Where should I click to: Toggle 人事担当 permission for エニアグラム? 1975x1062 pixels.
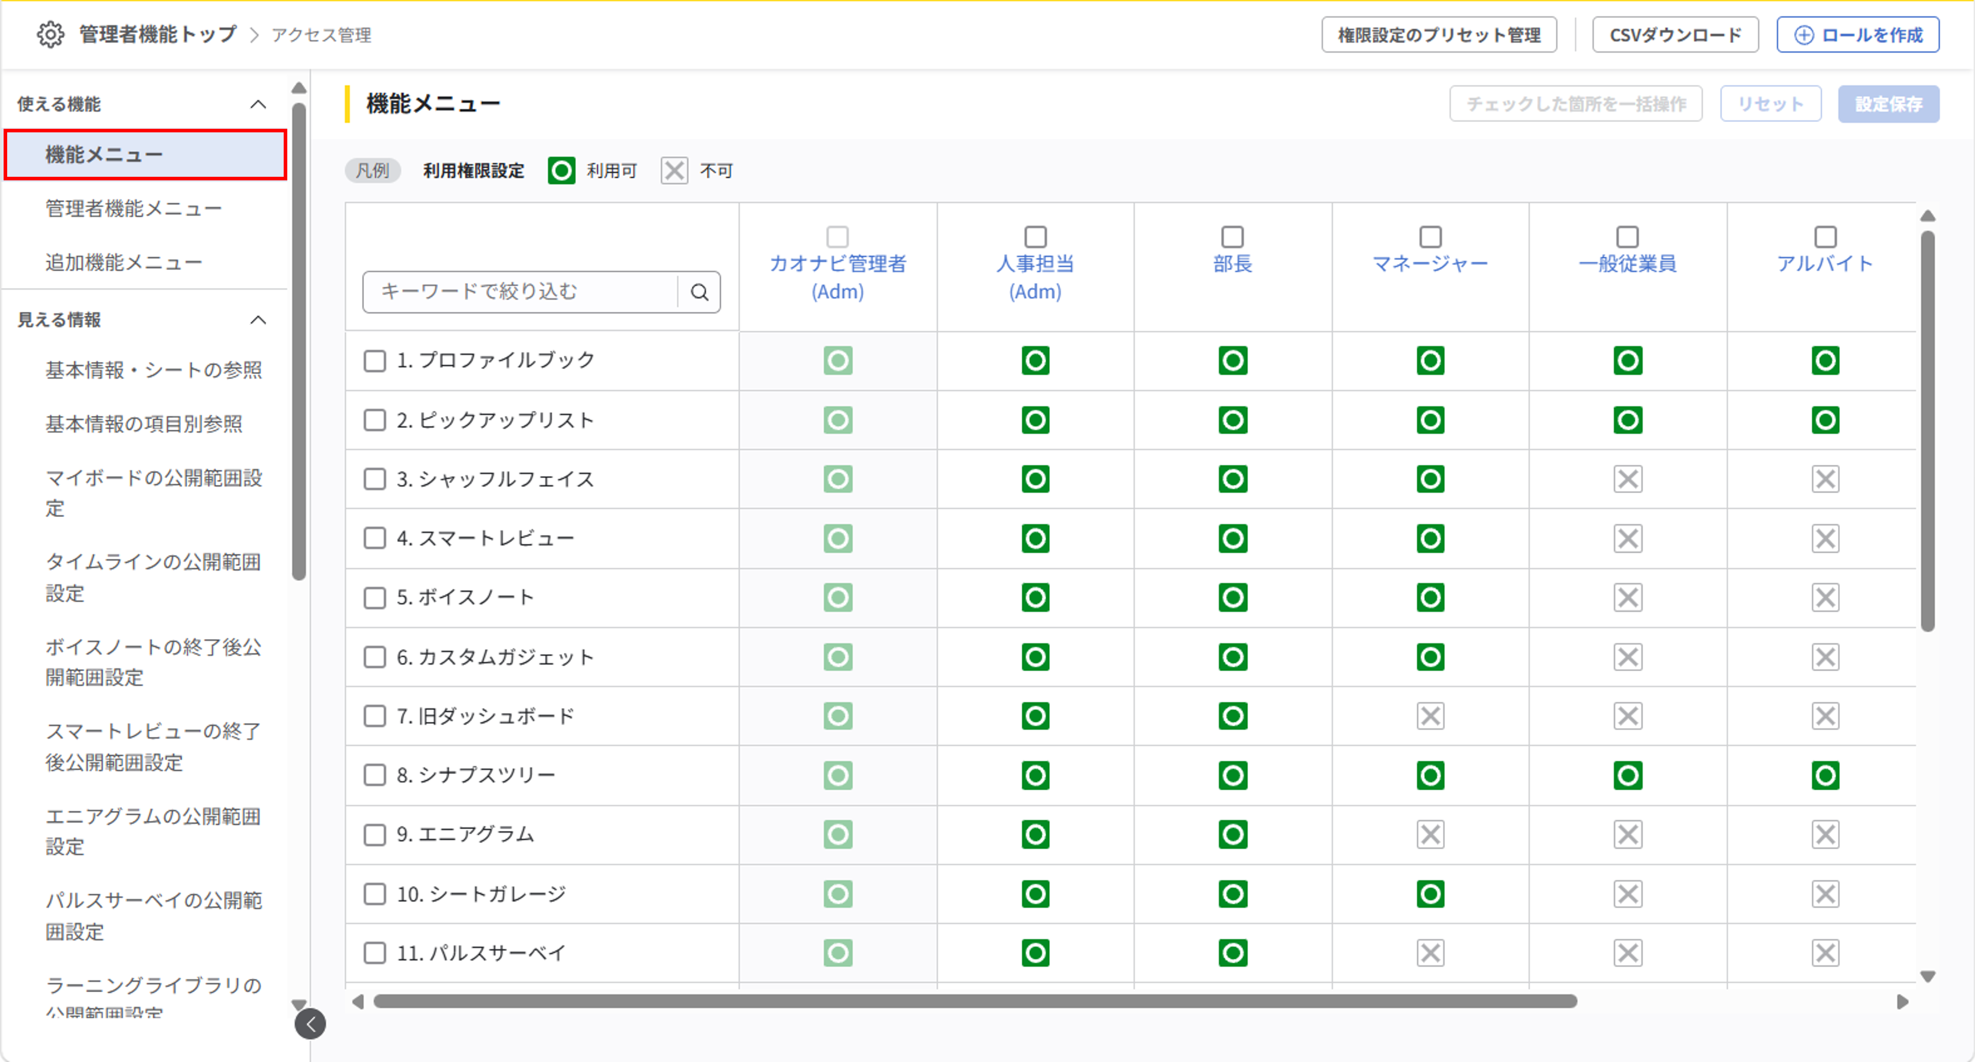point(1035,835)
